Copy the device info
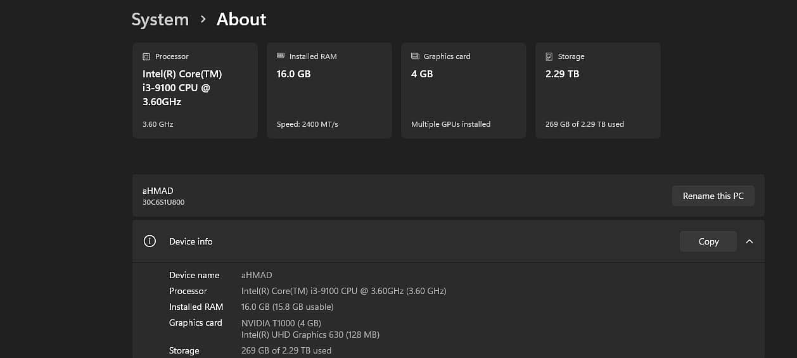This screenshot has height=358, width=797. (708, 241)
